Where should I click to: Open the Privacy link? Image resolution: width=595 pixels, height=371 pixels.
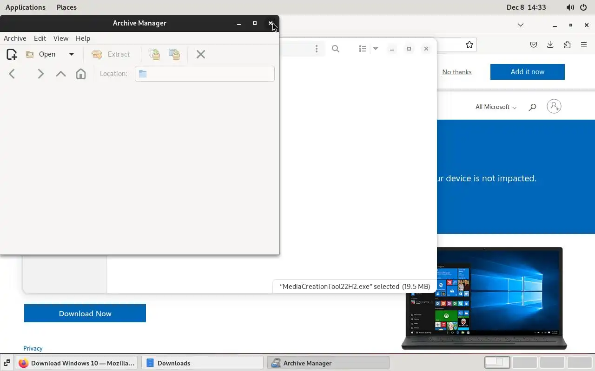(x=33, y=348)
